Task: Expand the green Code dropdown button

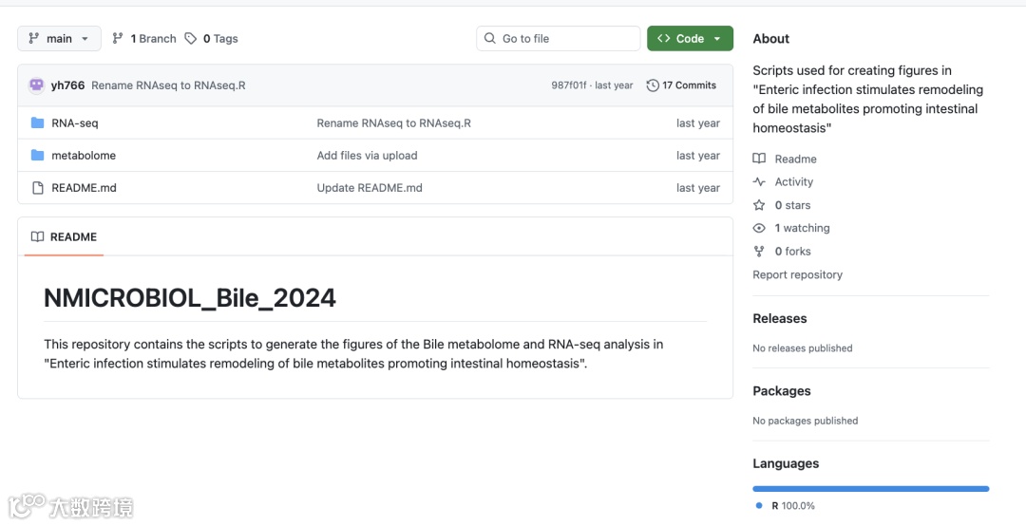Action: click(690, 39)
